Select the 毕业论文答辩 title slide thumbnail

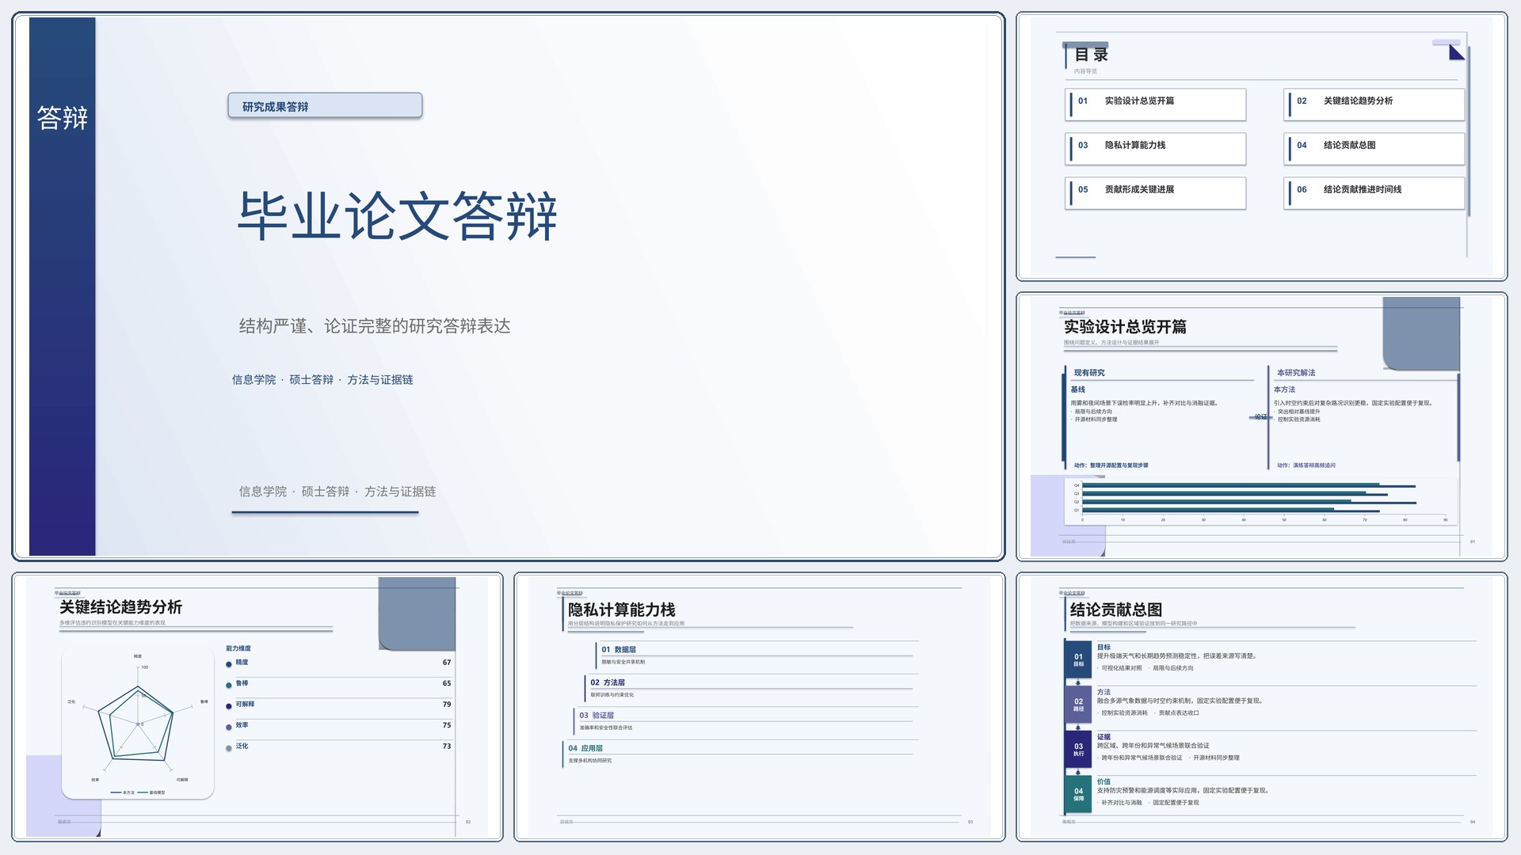point(509,287)
